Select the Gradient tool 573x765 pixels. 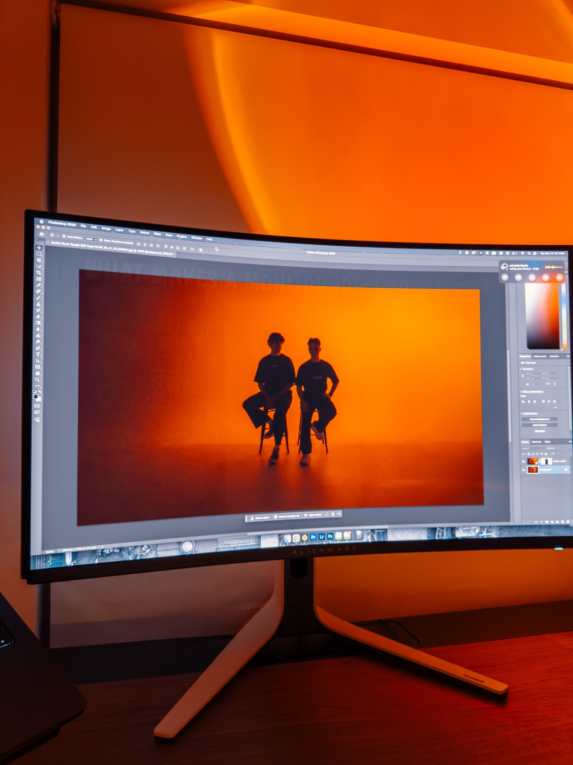coord(38,323)
